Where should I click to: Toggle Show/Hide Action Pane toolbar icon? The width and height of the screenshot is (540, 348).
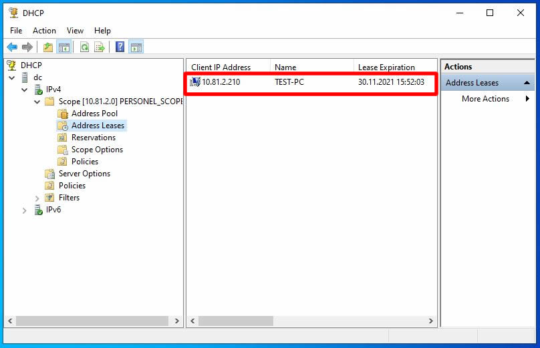tap(136, 47)
